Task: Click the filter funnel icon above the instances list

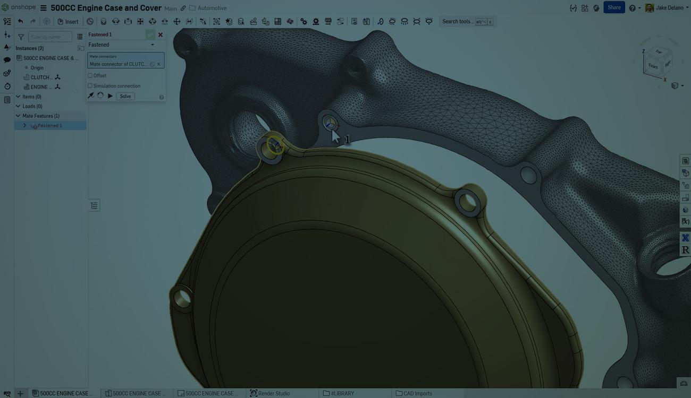Action: tap(21, 37)
